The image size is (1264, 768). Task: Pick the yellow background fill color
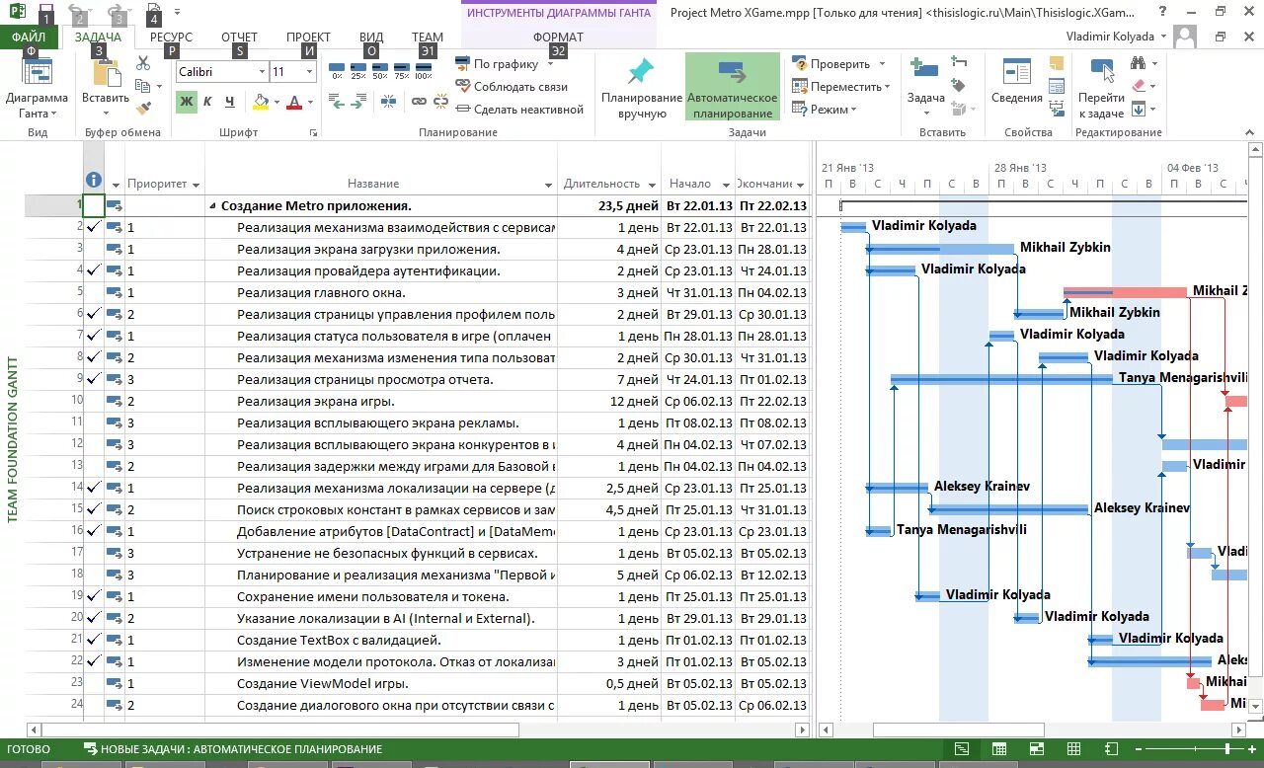coord(261,102)
